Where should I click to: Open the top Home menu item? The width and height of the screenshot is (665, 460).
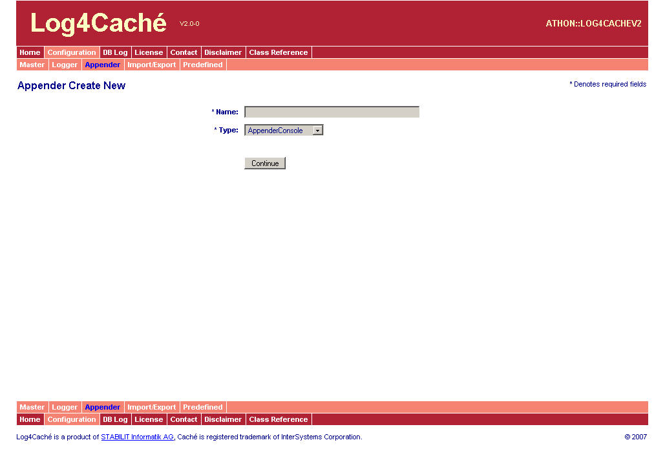[30, 52]
